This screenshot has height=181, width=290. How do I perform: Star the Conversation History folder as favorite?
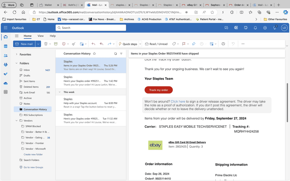pyautogui.click(x=94, y=54)
